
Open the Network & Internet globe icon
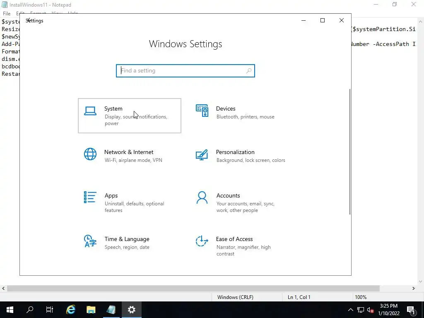click(x=90, y=154)
